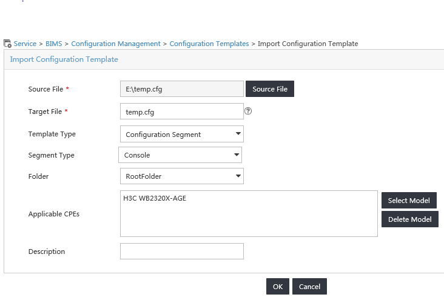Go to BIMS breadcrumb link
Image resolution: width=444 pixels, height=300 pixels.
[54, 44]
